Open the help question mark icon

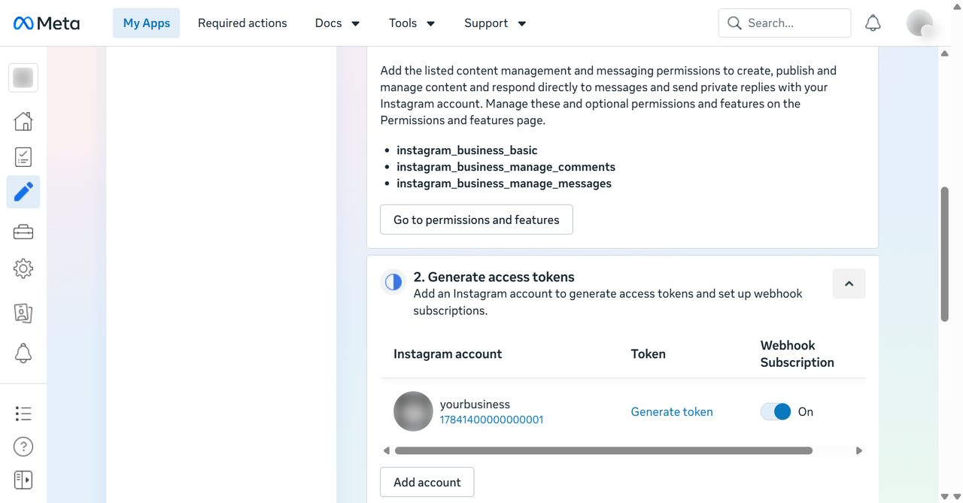coord(23,447)
